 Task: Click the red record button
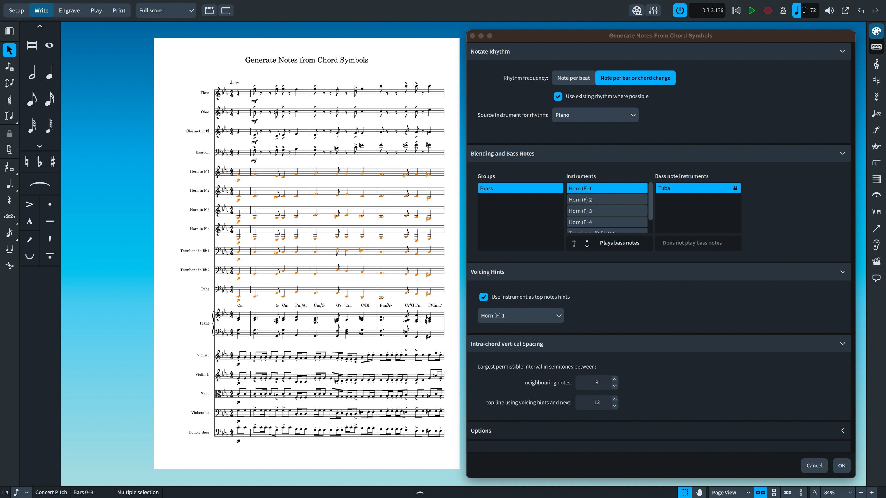click(x=767, y=10)
